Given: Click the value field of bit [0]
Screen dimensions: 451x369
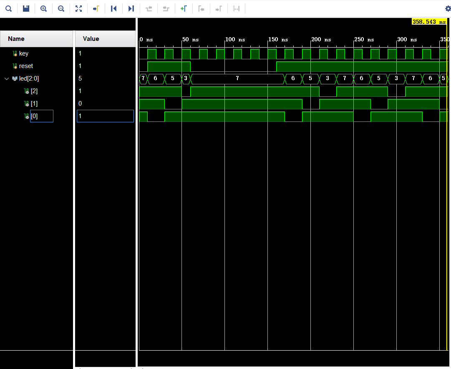Looking at the screenshot, I should tap(105, 116).
